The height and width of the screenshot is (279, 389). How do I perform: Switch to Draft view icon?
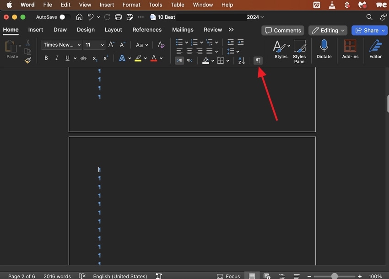pyautogui.click(x=297, y=276)
